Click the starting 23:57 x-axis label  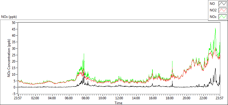[17, 98]
